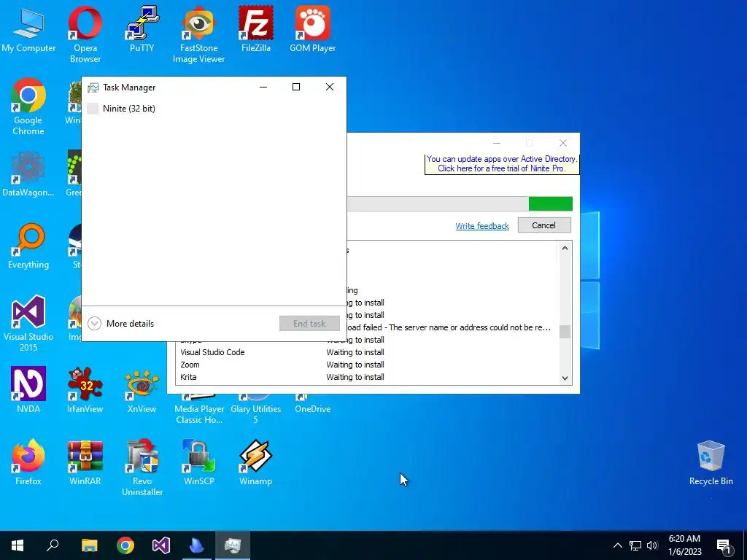Open NVDA screen reader shortcut
This screenshot has height=560, width=747.
click(28, 390)
